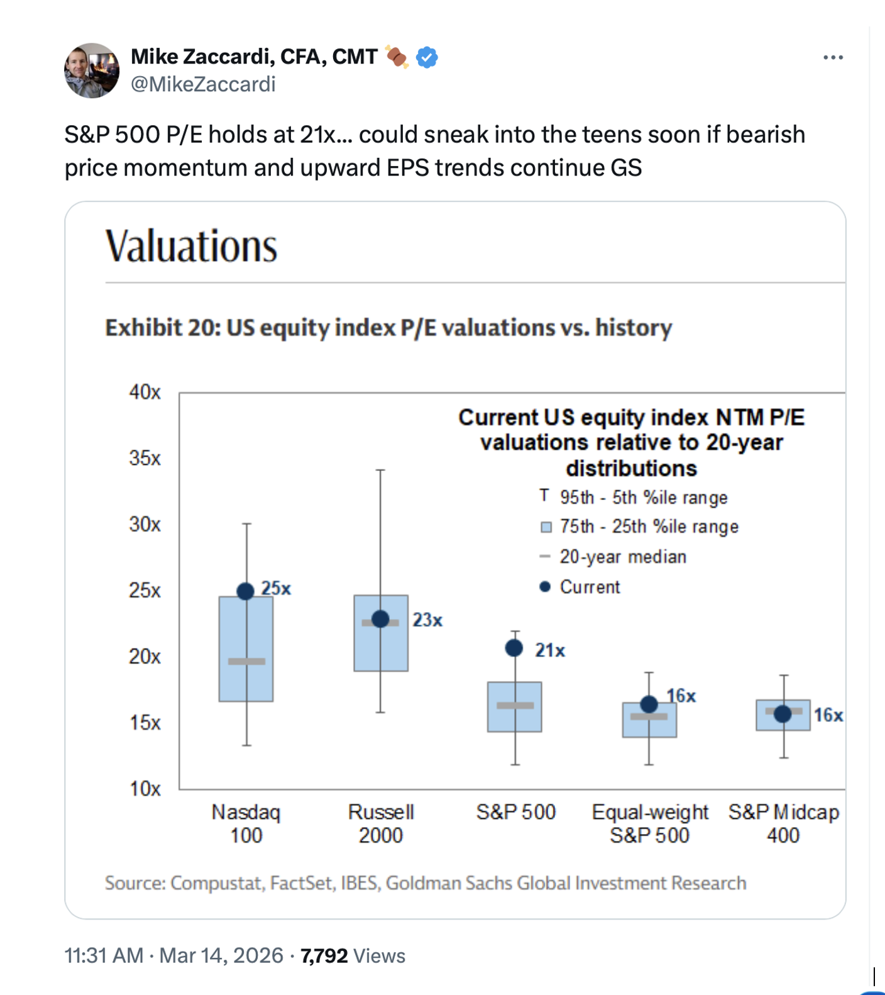Click the Equal-weight S&P 500 current dot
Screen dimensions: 885x995
pos(649,704)
